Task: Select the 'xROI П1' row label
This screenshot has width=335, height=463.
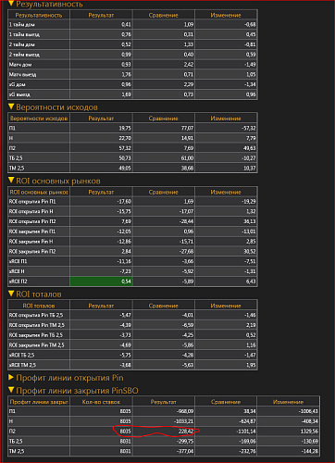Action: pos(18,261)
